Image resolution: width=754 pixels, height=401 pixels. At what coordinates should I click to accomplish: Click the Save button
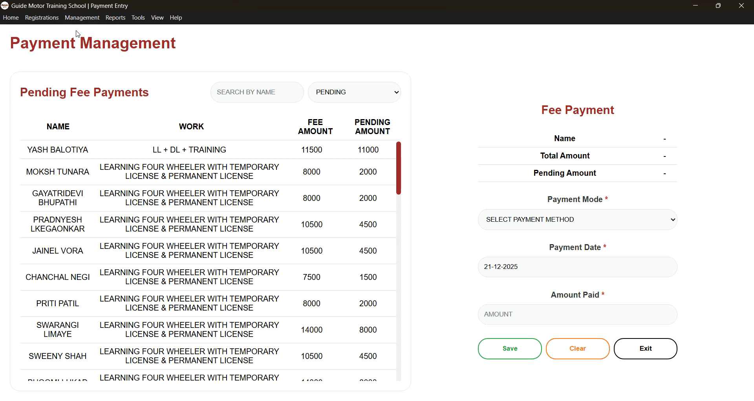click(x=509, y=348)
